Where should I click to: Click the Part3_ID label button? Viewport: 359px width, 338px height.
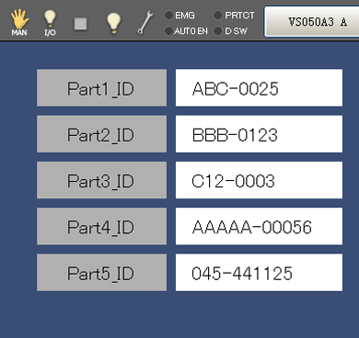pyautogui.click(x=101, y=180)
